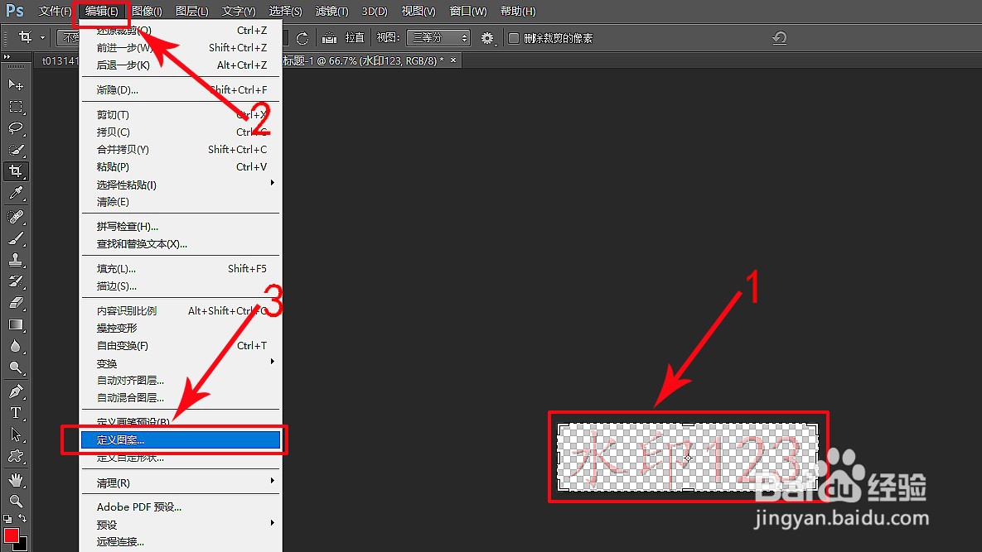The image size is (982, 552).
Task: Select the Gradient tool
Action: pos(16,324)
